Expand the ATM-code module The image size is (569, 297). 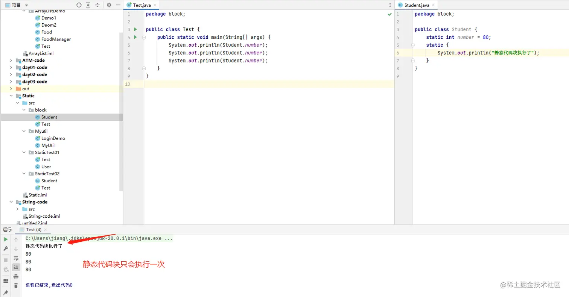pyautogui.click(x=11, y=60)
